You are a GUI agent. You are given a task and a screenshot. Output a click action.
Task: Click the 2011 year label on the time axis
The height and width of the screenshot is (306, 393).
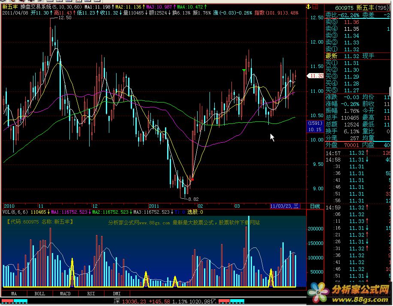pyautogui.click(x=154, y=206)
